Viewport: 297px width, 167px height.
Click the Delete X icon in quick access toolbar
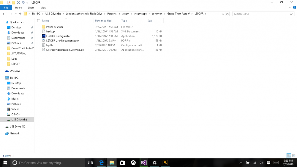coord(18,3)
